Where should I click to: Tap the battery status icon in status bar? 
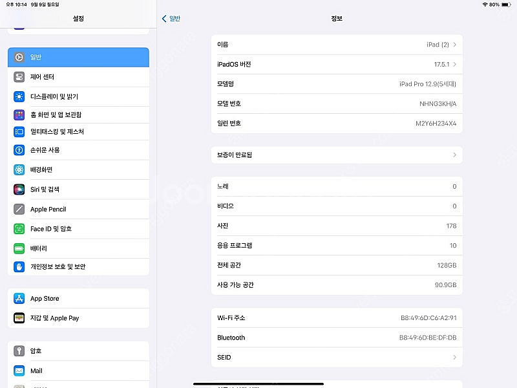click(x=506, y=5)
